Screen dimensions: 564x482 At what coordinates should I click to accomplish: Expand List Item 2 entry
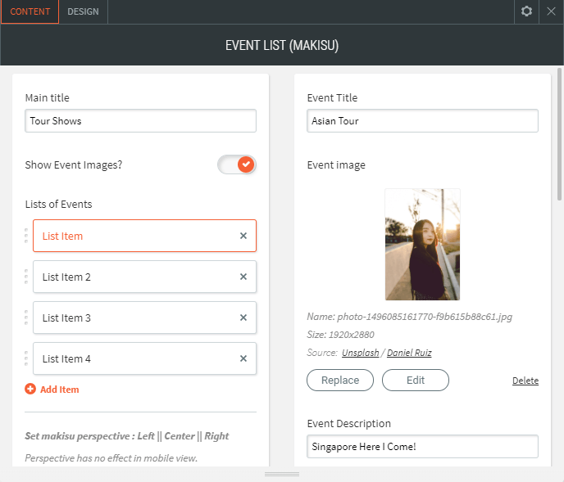point(131,277)
